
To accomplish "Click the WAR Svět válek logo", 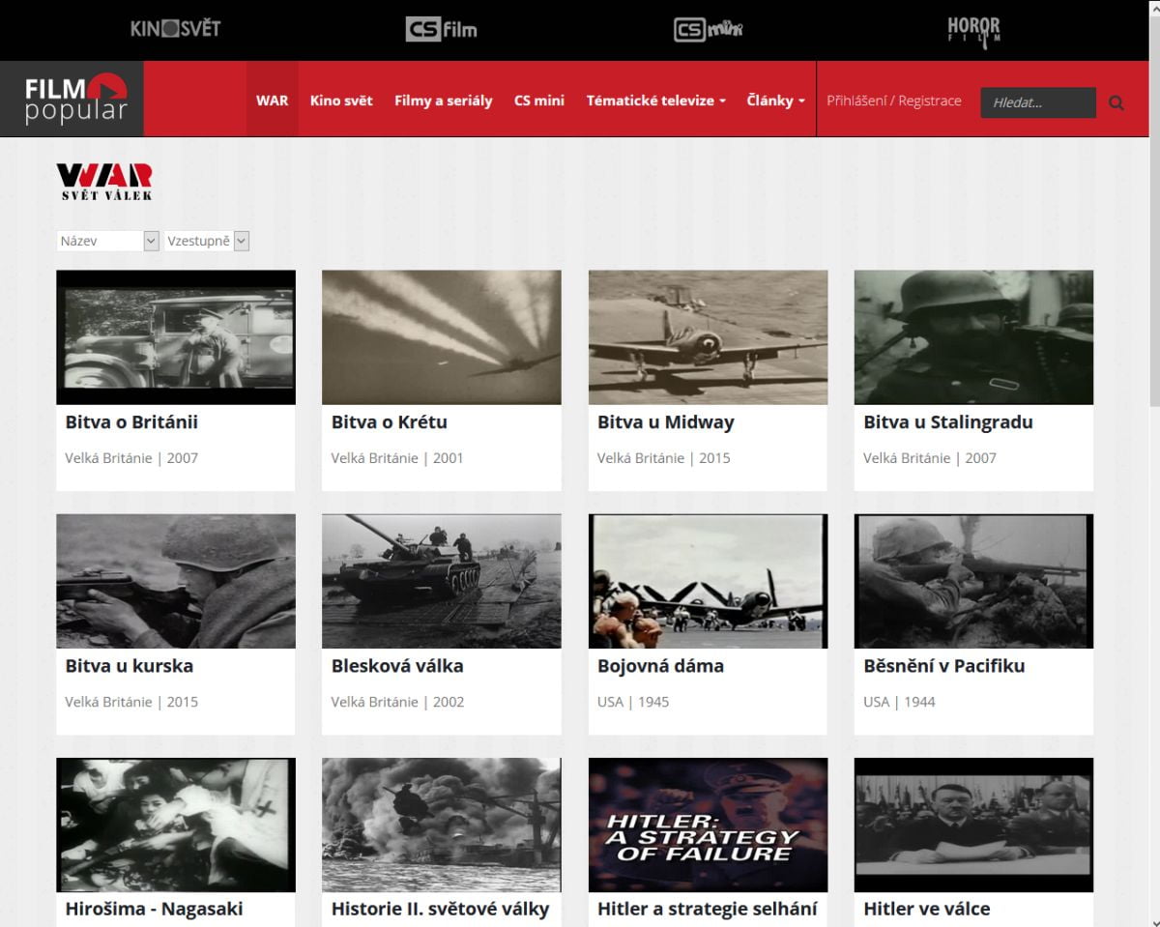I will [104, 182].
